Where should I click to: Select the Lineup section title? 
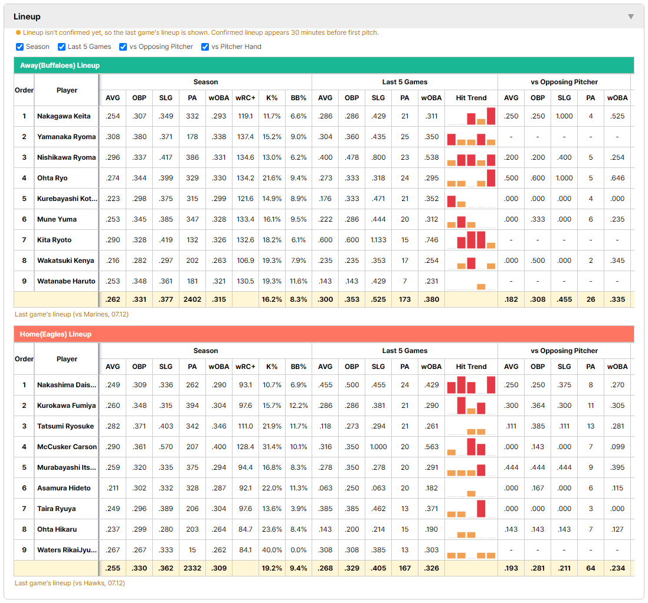27,17
